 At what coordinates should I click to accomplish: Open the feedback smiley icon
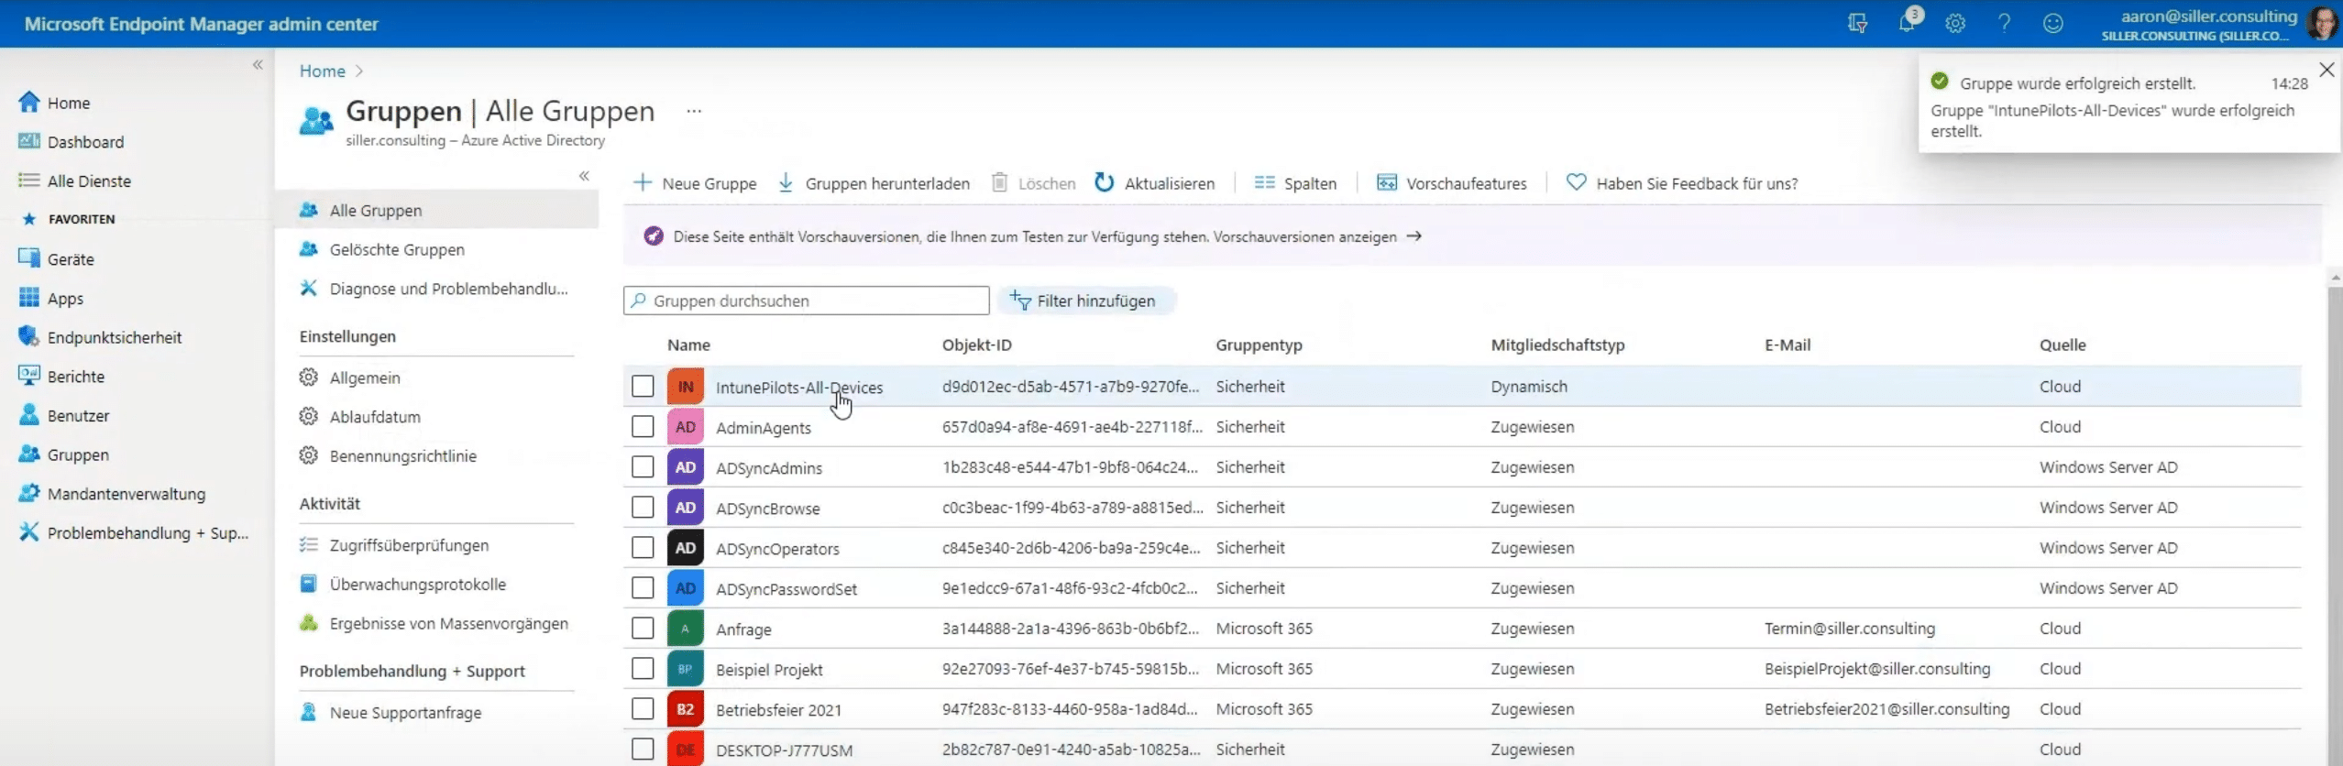(x=2053, y=24)
